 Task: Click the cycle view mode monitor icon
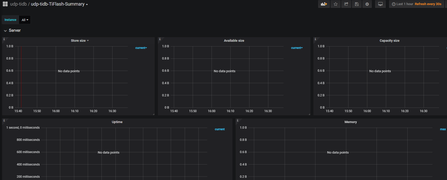380,4
